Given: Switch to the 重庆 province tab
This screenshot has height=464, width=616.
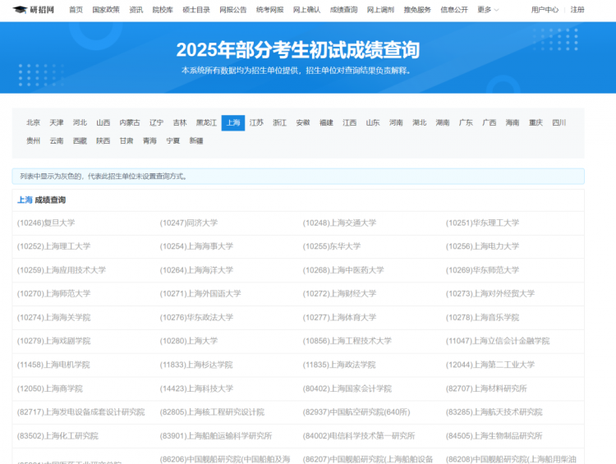Looking at the screenshot, I should click(x=536, y=122).
